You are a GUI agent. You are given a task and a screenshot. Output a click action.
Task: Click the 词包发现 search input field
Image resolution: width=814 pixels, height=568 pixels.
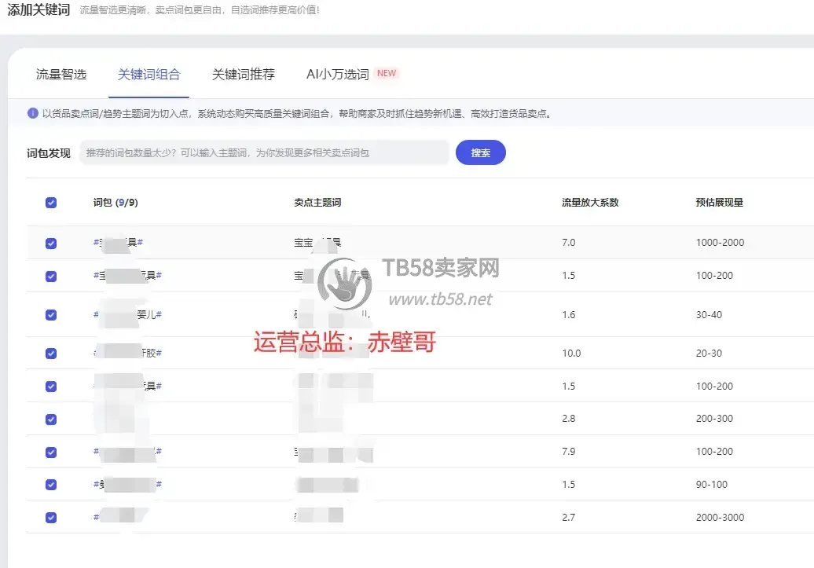264,152
